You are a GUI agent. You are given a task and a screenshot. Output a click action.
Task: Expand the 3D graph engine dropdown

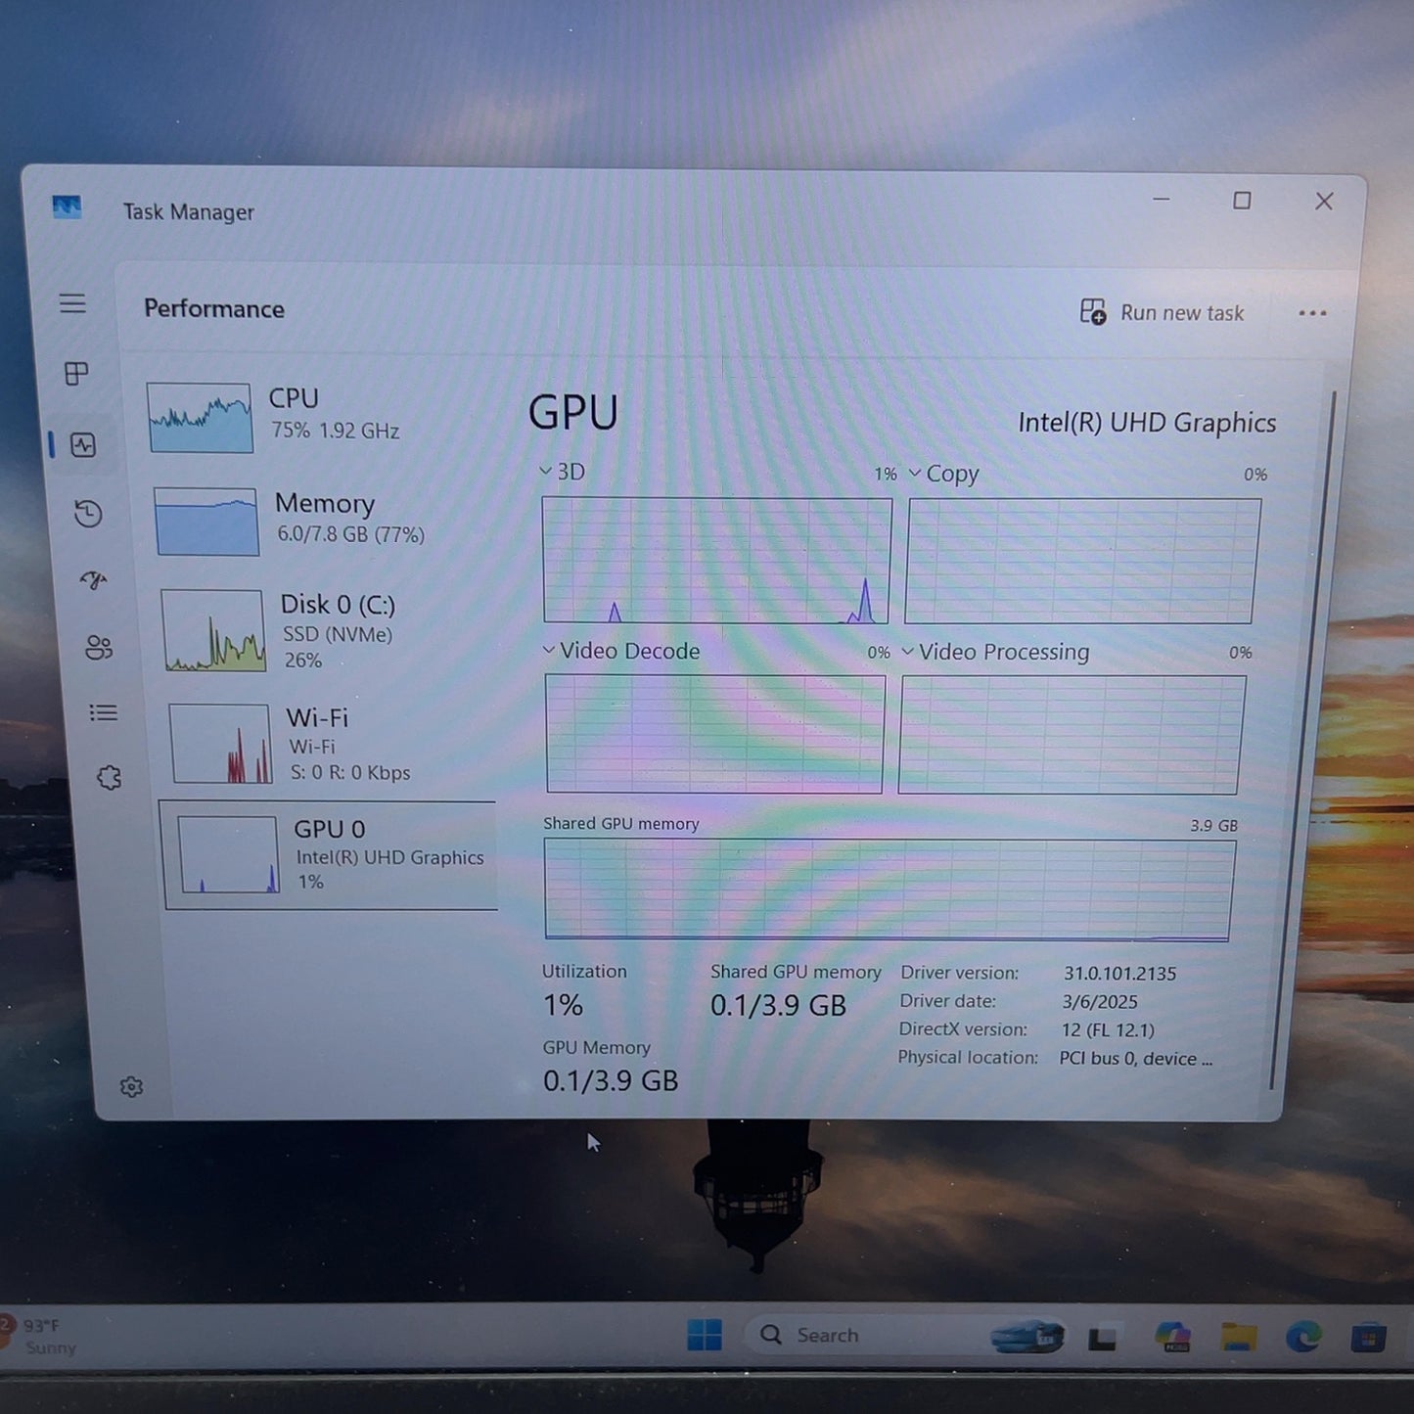pos(546,472)
